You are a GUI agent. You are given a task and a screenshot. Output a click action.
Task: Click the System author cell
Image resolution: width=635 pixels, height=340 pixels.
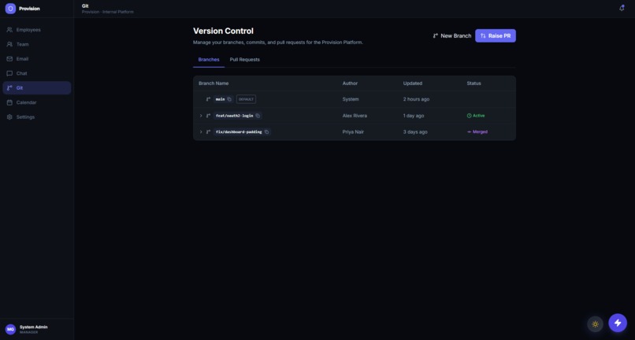[351, 99]
